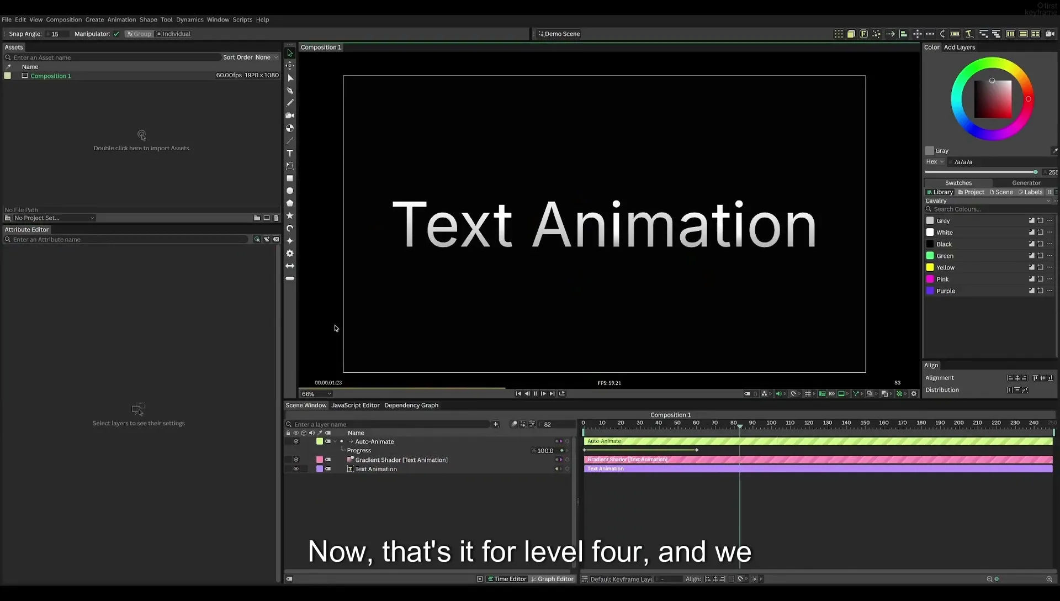Click the Pink color swatch
This screenshot has width=1060, height=601.
(930, 280)
